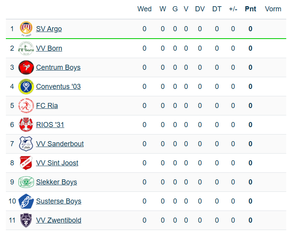
Task: Click the Conventus '03 yellow-blue badge
Action: 26,87
